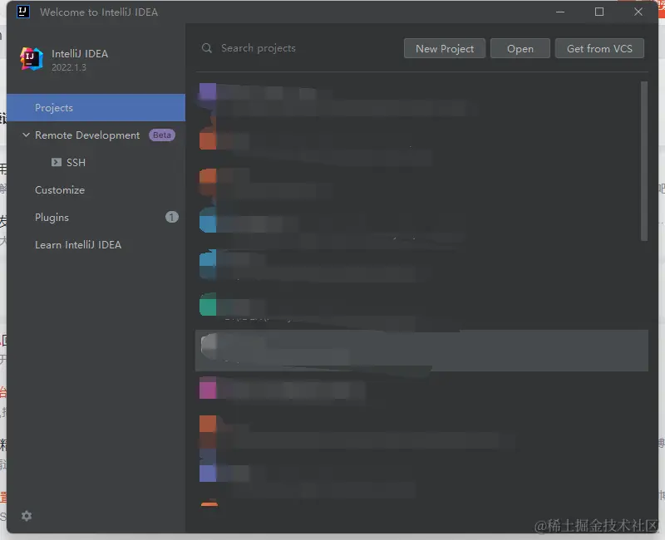This screenshot has width=665, height=540.
Task: Select the highlighted gray-icon project row
Action: pyautogui.click(x=421, y=351)
